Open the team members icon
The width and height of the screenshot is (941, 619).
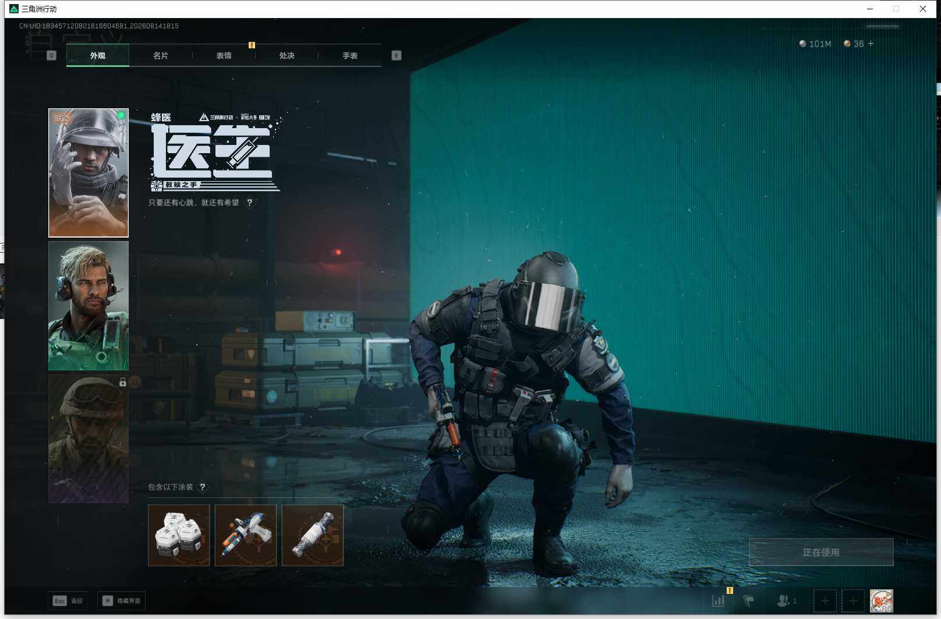(x=786, y=600)
